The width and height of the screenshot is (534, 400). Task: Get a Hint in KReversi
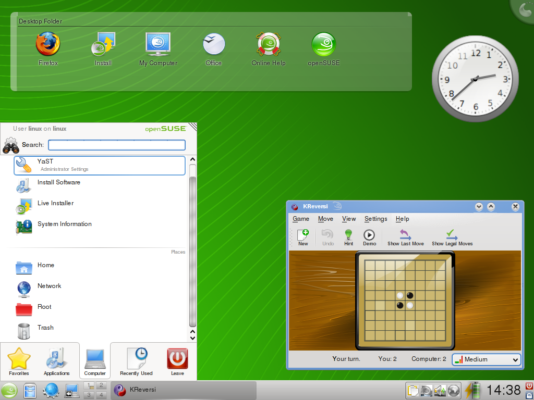pos(348,238)
